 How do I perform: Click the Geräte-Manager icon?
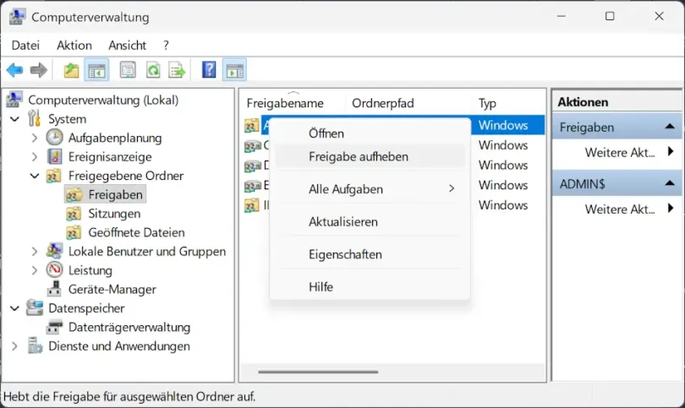coord(55,288)
